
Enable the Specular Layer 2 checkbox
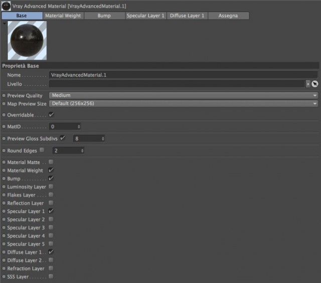pos(51,219)
